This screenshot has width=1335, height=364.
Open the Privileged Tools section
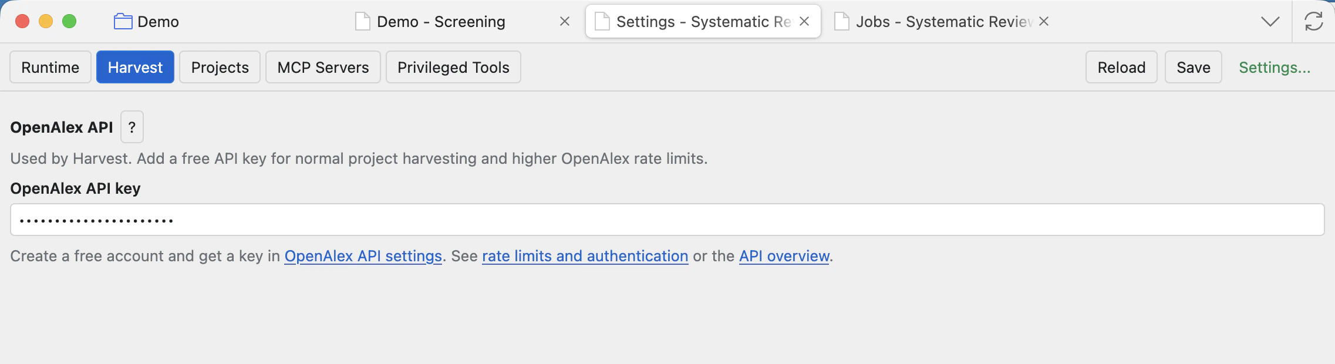453,68
